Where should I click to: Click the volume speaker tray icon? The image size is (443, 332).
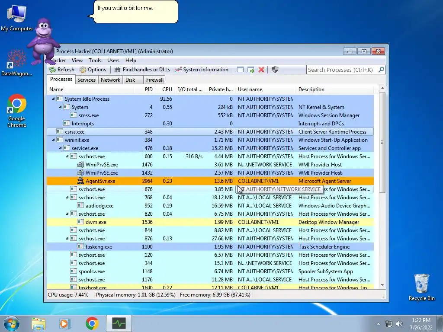pos(399,324)
